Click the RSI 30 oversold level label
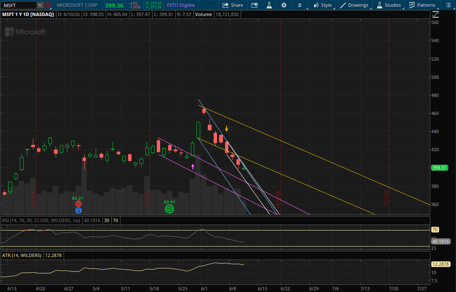The width and height of the screenshot is (456, 292). pyautogui.click(x=107, y=220)
